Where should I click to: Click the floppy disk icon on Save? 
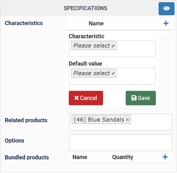(134, 98)
